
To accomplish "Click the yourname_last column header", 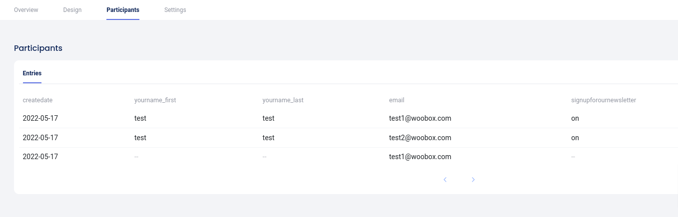I will [x=283, y=100].
